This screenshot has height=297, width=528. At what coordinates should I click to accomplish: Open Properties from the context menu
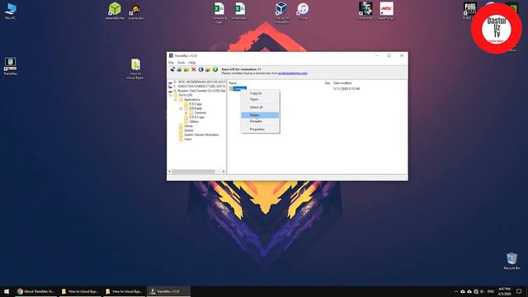[x=260, y=130]
